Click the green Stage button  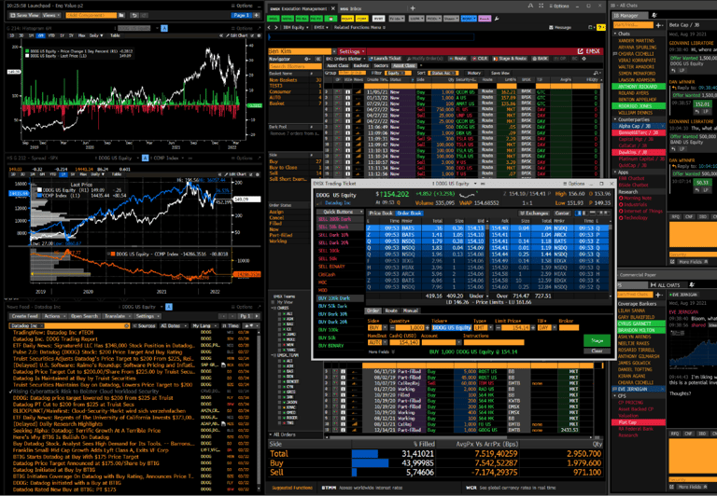(x=597, y=340)
